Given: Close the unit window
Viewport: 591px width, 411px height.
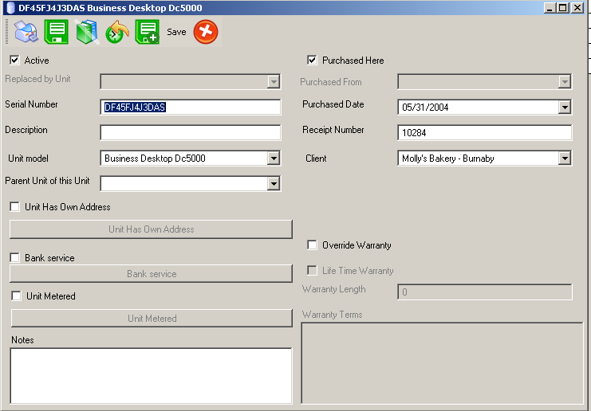Looking at the screenshot, I should [577, 8].
